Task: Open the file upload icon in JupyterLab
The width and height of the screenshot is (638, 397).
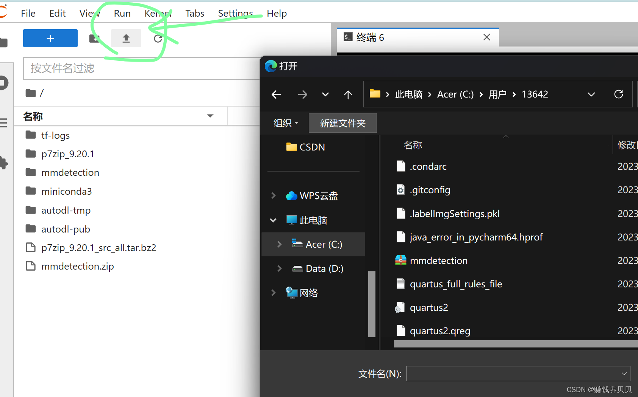Action: click(x=126, y=38)
